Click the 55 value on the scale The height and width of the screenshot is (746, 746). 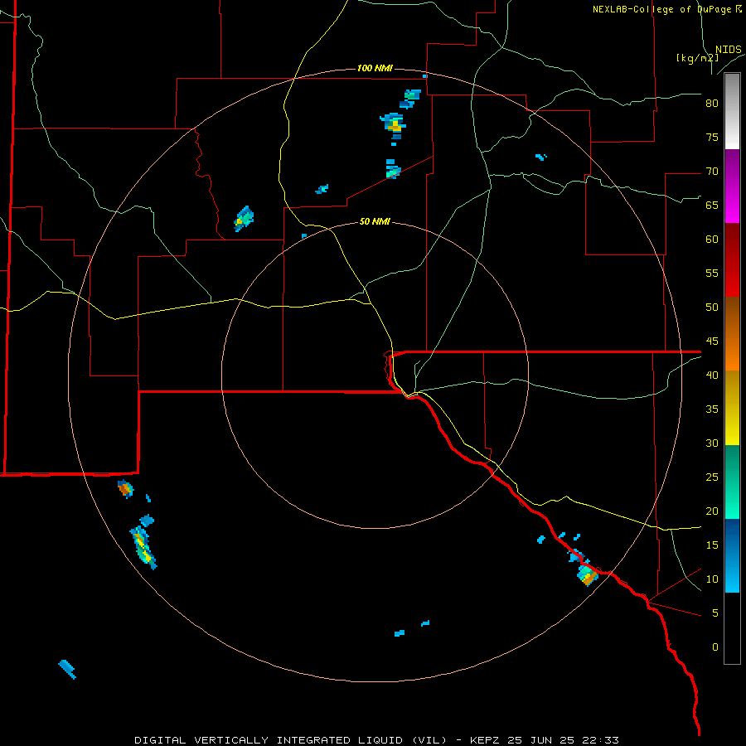pos(712,273)
